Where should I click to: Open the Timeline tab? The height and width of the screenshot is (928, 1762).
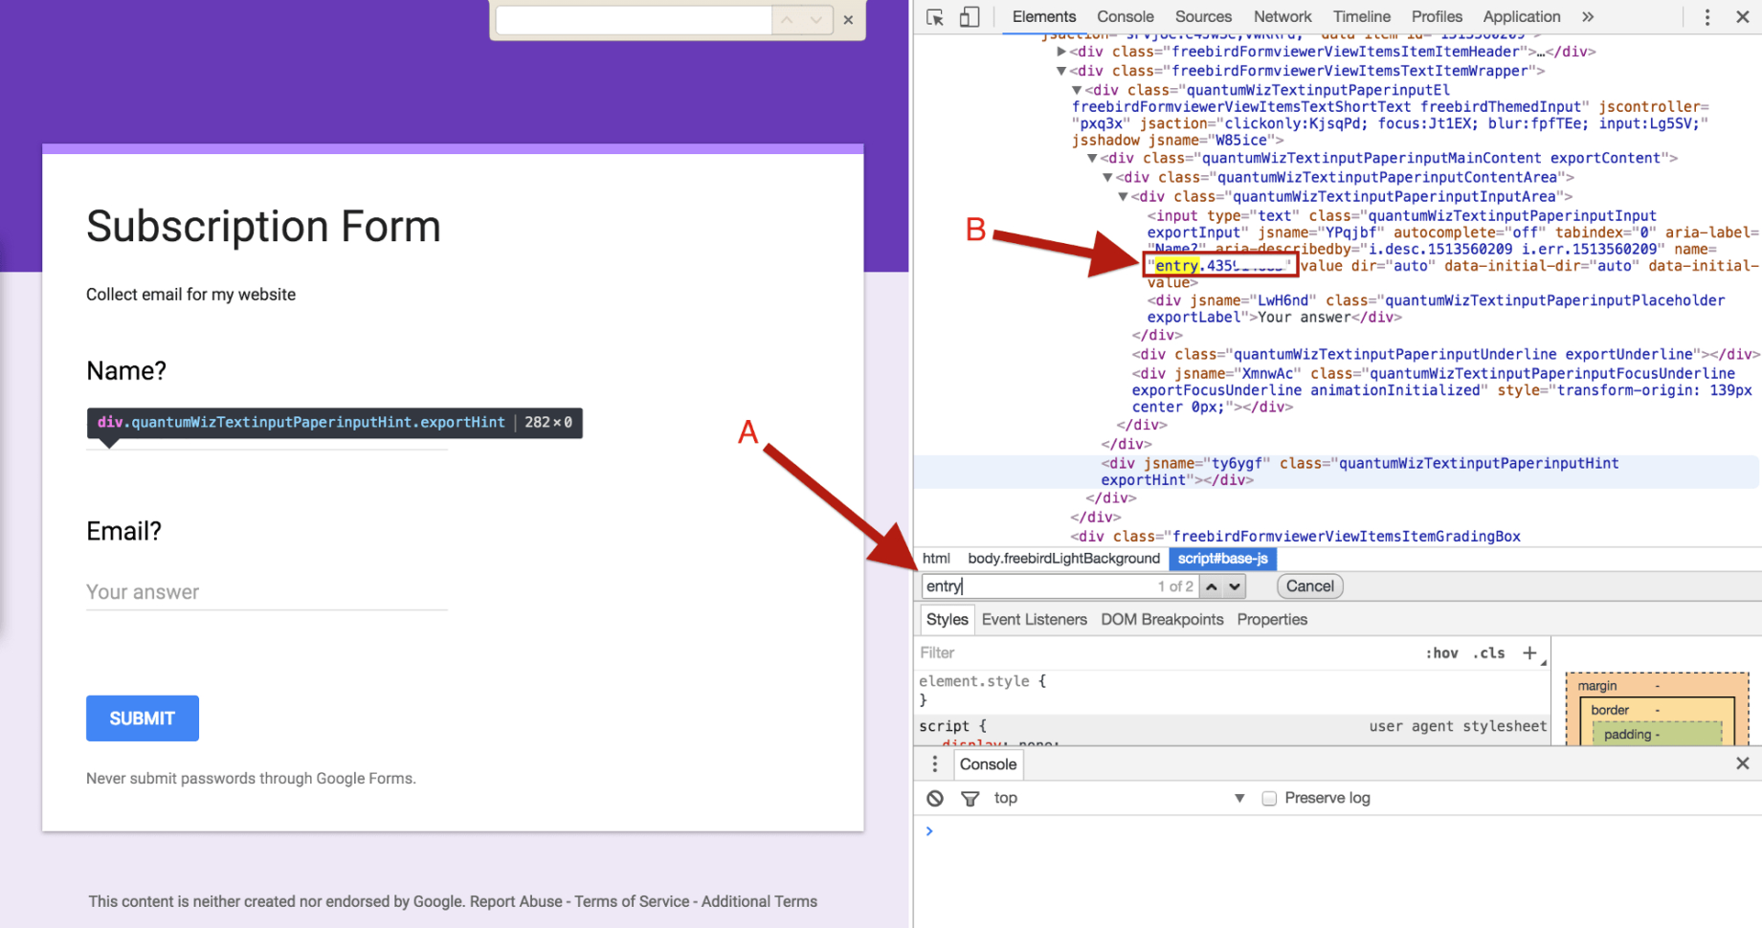pyautogui.click(x=1361, y=16)
